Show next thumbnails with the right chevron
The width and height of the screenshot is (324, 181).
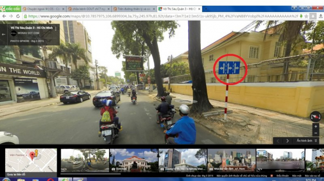[x=287, y=141]
